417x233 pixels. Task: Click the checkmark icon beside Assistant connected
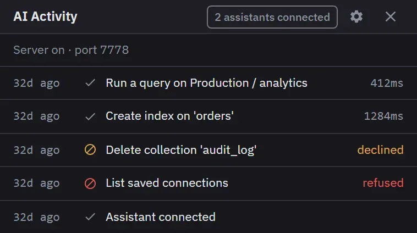click(90, 217)
